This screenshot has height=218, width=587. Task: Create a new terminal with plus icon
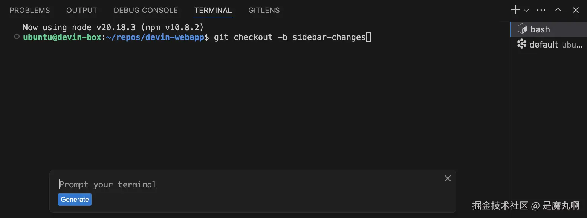[515, 10]
